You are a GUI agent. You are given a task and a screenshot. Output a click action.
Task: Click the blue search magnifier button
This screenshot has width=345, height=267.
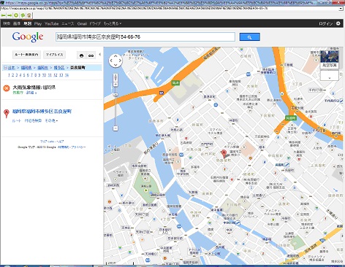click(249, 37)
